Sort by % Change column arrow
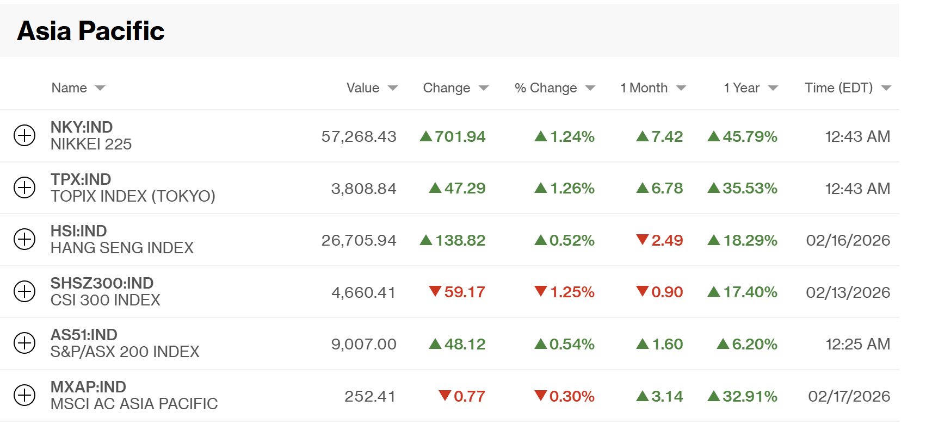Image resolution: width=926 pixels, height=425 pixels. [x=590, y=88]
